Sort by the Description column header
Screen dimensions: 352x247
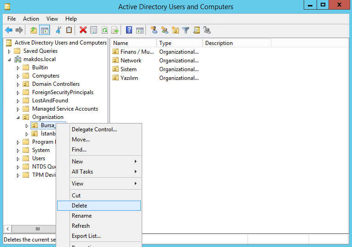237,43
